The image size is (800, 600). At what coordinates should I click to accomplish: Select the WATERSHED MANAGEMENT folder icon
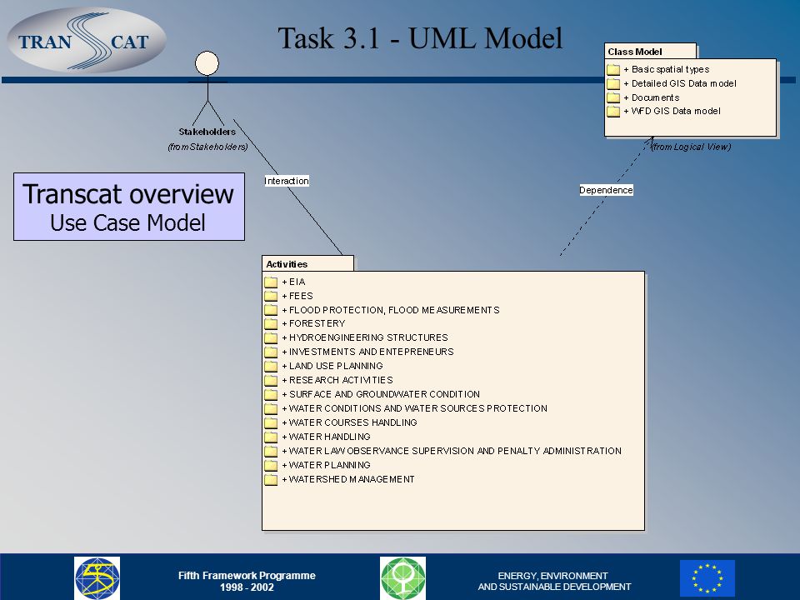click(x=271, y=480)
